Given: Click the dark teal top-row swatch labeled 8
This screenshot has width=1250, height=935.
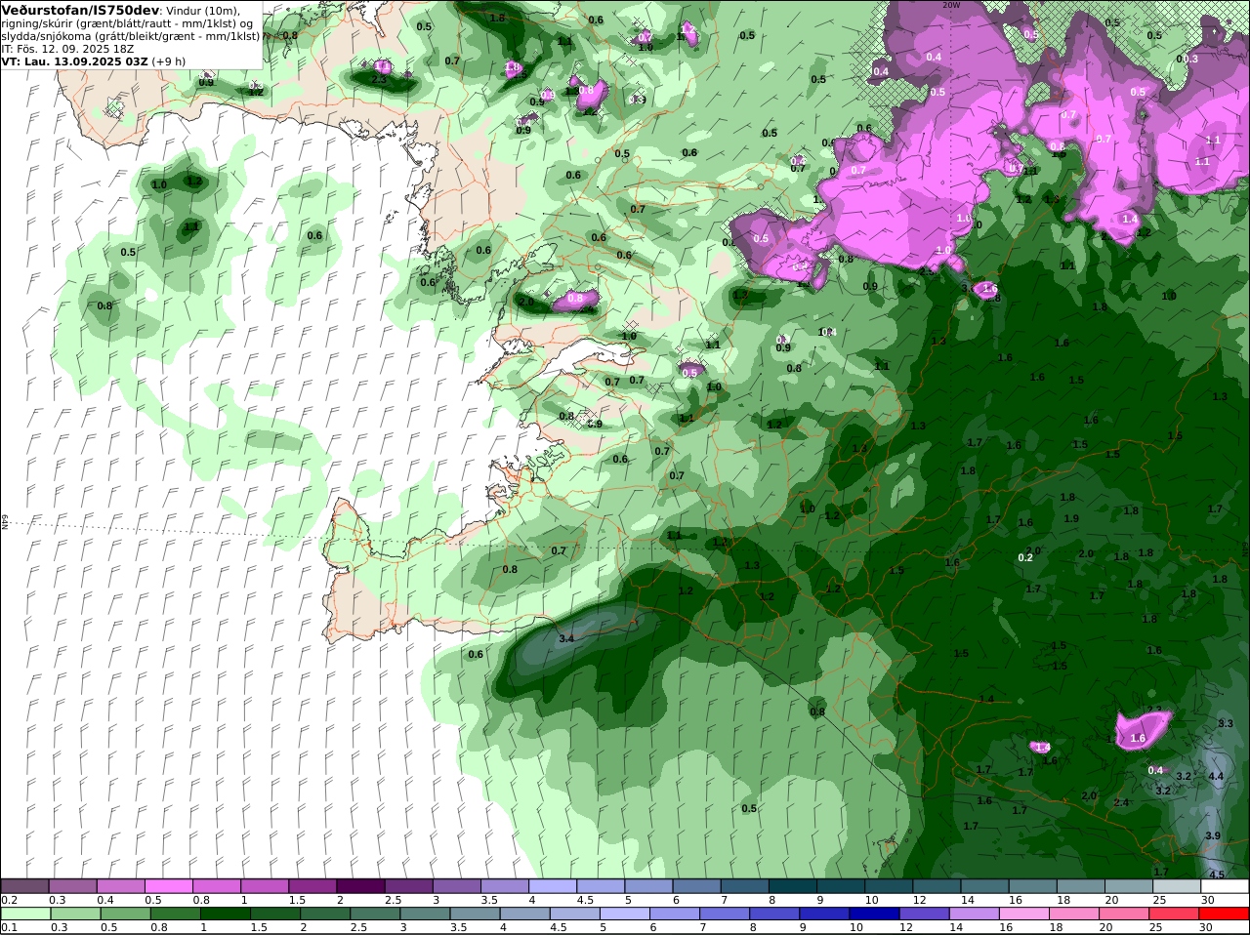Looking at the screenshot, I should click(793, 886).
